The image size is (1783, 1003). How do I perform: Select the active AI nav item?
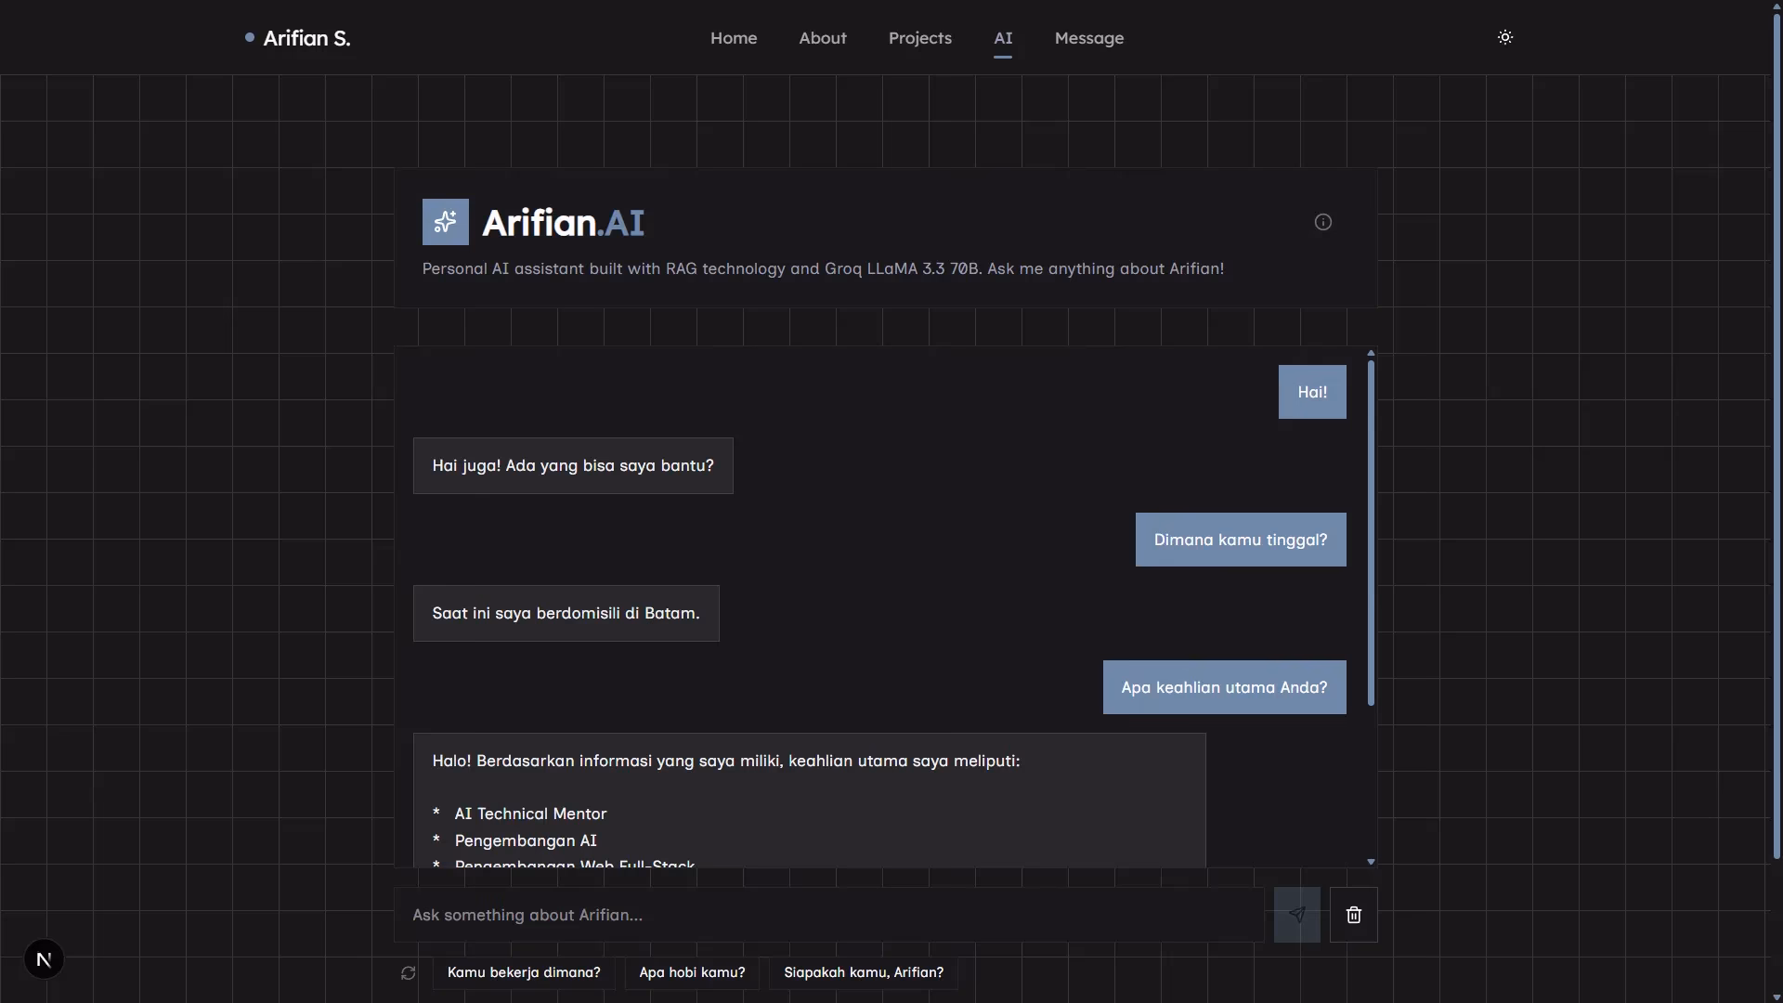tap(1003, 38)
